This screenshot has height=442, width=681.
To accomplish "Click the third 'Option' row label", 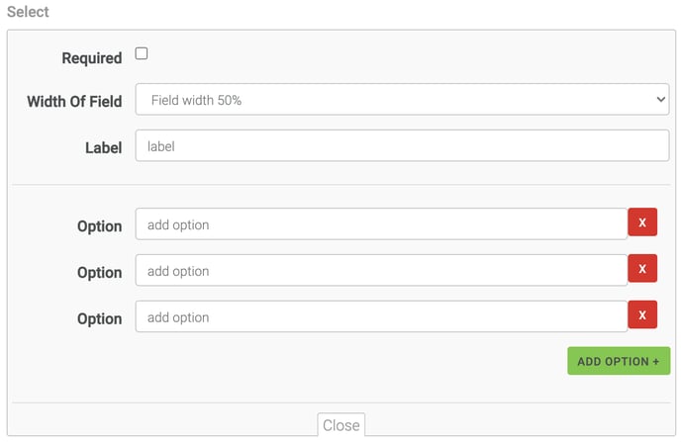I will click(99, 318).
